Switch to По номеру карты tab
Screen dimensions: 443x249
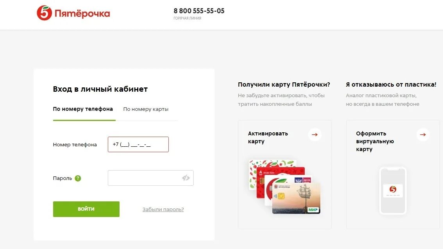coord(146,109)
